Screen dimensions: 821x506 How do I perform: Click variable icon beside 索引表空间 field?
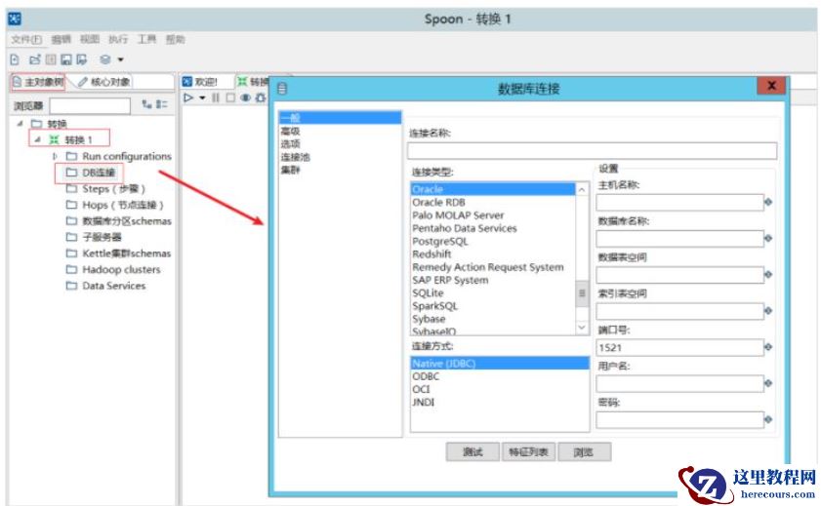click(x=768, y=310)
